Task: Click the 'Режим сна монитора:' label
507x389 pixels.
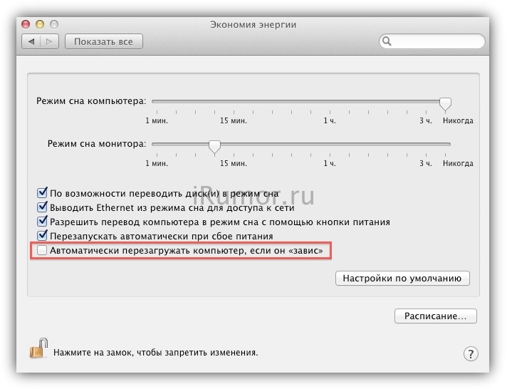Action: pos(97,144)
